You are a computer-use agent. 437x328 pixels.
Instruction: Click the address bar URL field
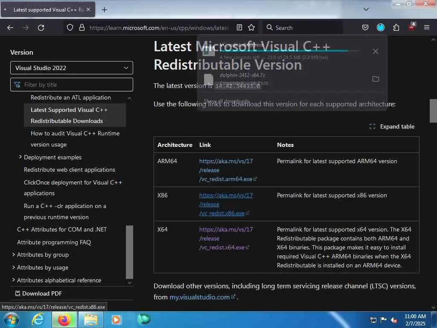160,28
